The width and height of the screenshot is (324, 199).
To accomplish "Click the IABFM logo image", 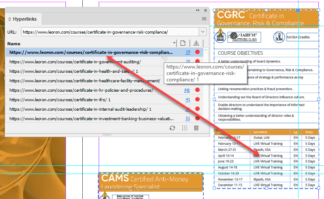I will 244,37.
